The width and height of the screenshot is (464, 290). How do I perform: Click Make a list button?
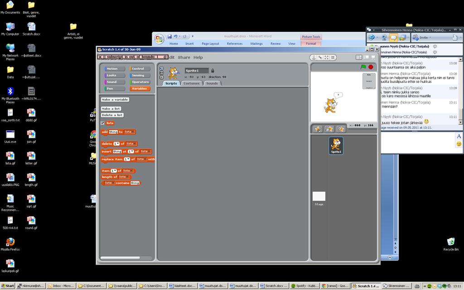tap(111, 109)
